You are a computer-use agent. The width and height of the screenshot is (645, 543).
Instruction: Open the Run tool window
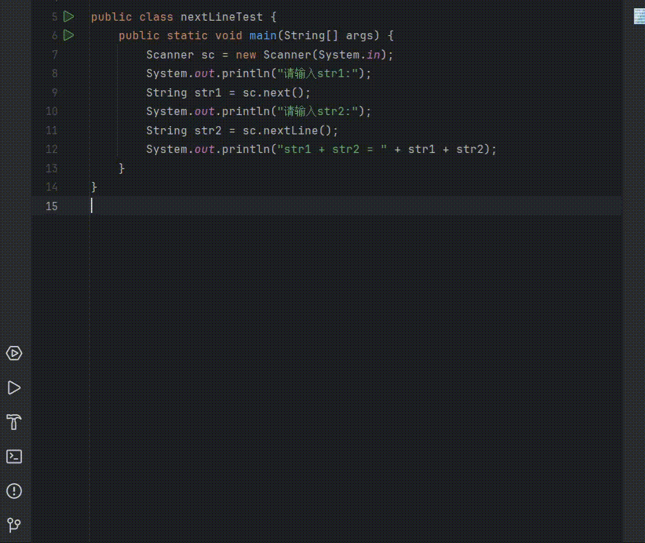pos(14,387)
